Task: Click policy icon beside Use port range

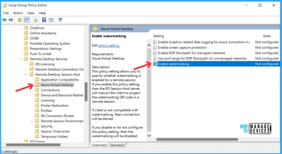Action: 155,58
